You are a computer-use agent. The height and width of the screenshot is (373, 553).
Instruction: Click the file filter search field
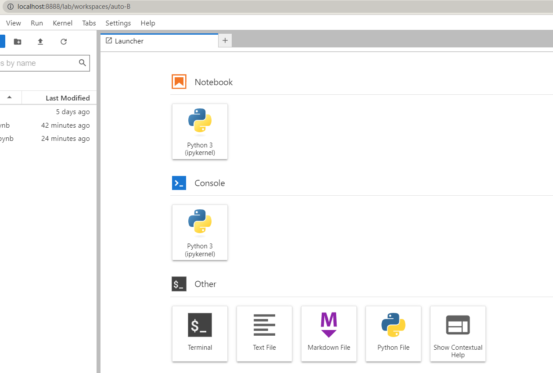[x=37, y=63]
